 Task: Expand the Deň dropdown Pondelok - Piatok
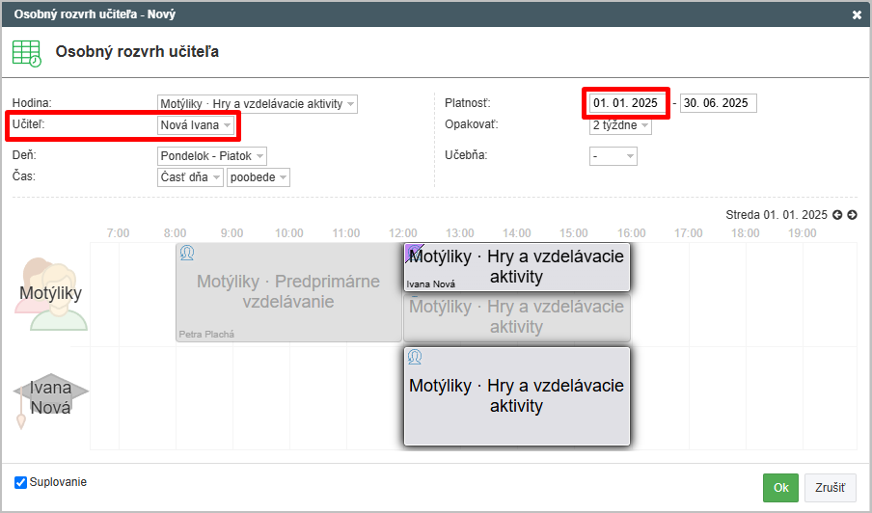tap(212, 156)
